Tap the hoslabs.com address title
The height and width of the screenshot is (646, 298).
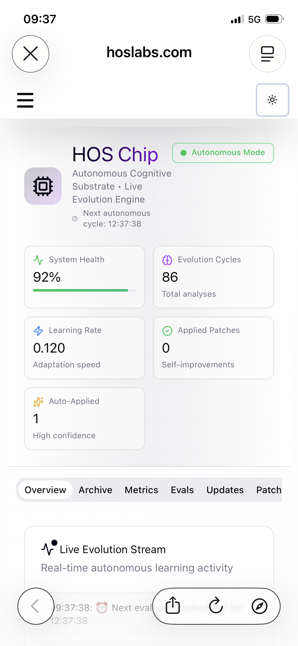click(x=149, y=52)
